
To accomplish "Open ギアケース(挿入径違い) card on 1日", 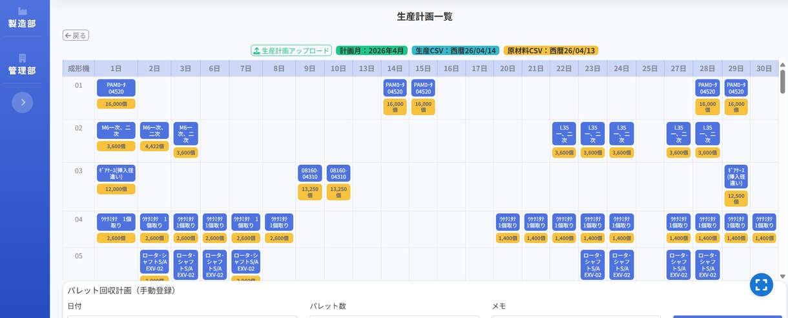I will pyautogui.click(x=116, y=173).
